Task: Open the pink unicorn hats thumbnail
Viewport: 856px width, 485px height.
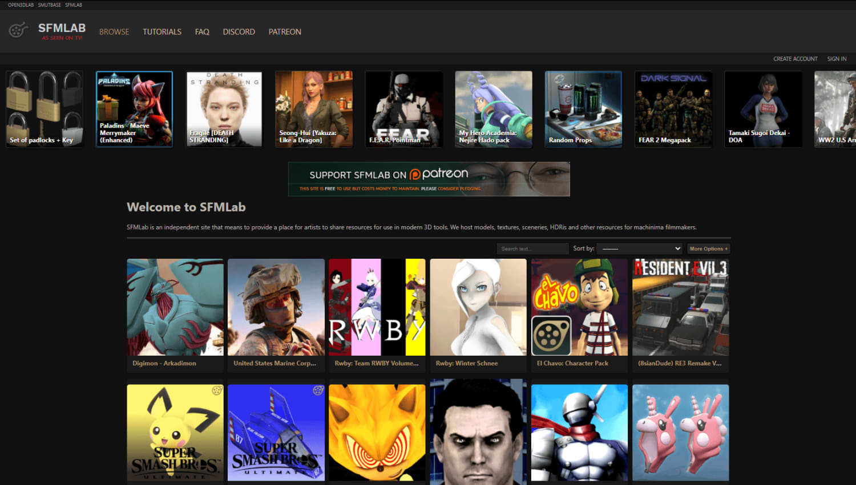Action: [681, 433]
